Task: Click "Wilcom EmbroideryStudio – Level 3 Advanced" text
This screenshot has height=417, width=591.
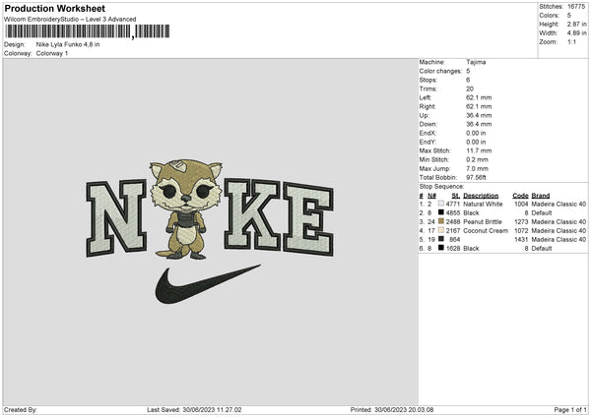Action: [x=70, y=20]
